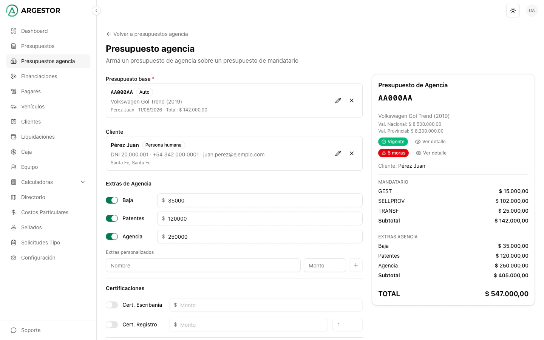Click the Caja coin icon
The image size is (544, 340).
coord(14,152)
